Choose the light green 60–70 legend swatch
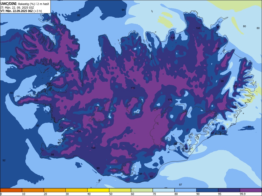This screenshot has height=196, width=262. point(142,190)
